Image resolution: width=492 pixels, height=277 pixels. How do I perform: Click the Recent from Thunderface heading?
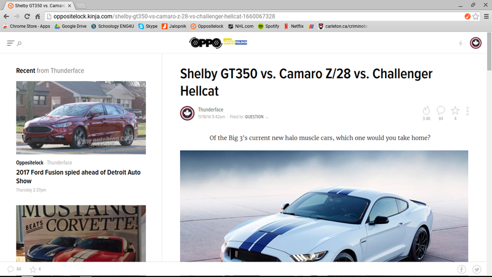point(50,71)
